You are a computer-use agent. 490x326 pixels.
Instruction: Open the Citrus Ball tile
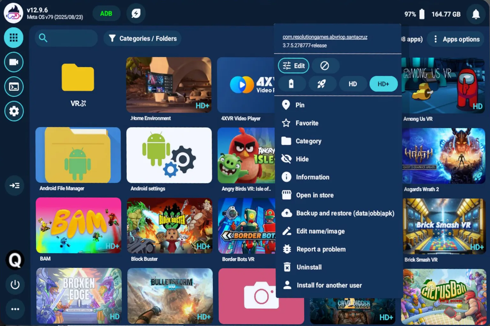(444, 297)
